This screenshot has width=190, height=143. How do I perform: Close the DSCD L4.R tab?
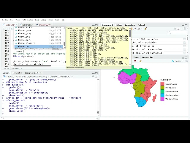16,25
